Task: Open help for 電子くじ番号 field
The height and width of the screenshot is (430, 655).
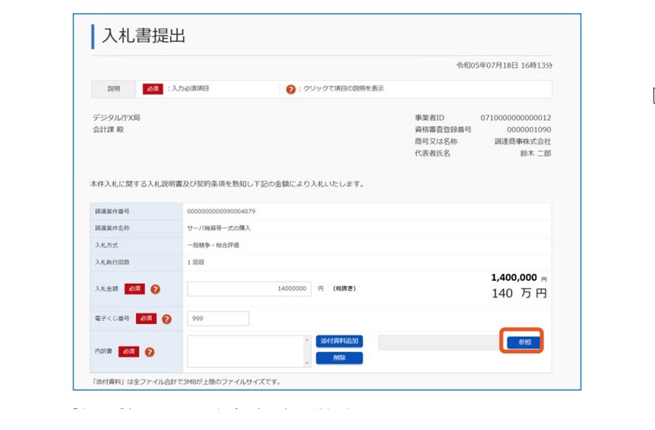Action: tap(166, 319)
